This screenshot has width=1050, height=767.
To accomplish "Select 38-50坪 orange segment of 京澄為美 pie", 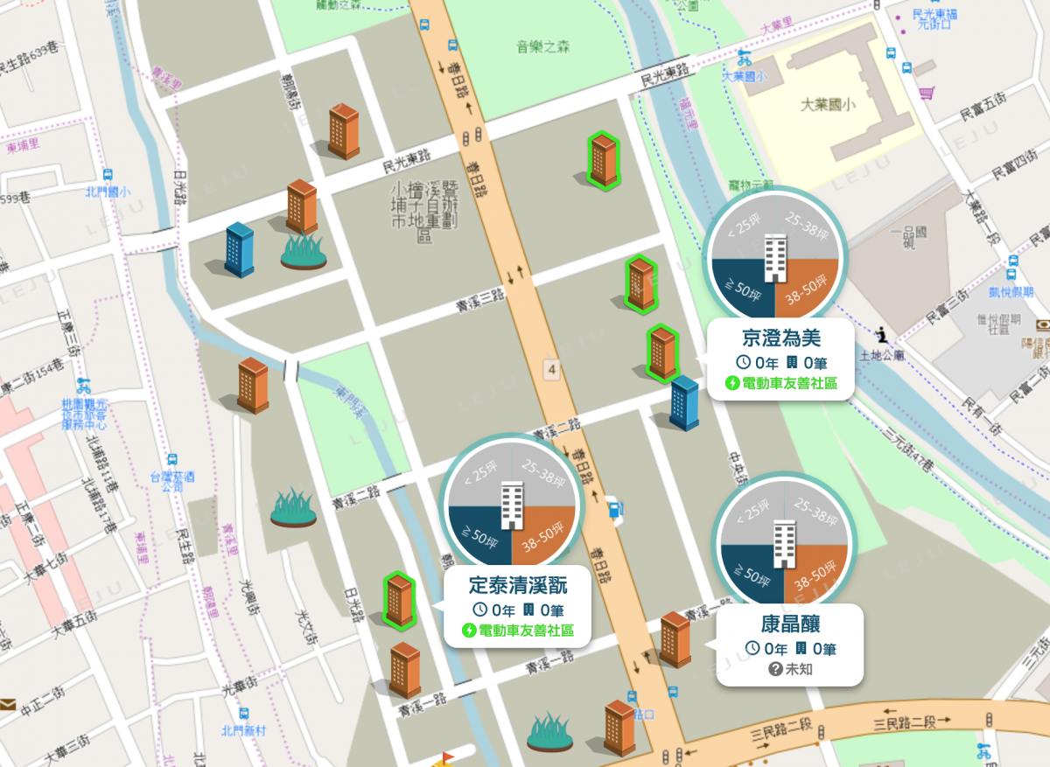I will (x=807, y=290).
